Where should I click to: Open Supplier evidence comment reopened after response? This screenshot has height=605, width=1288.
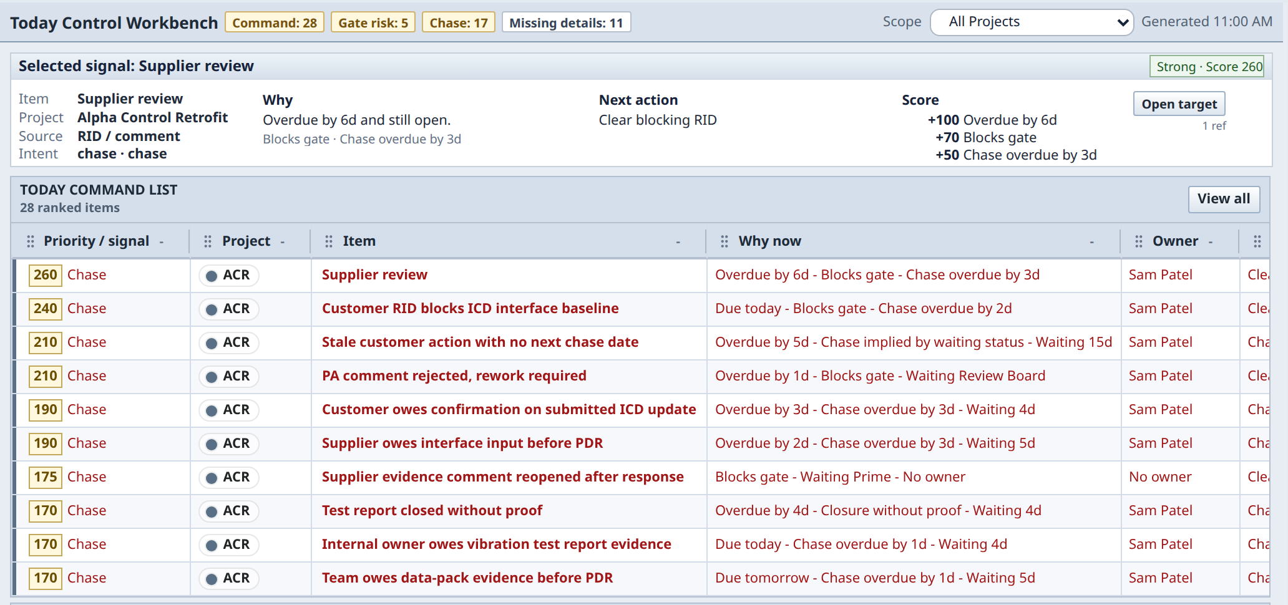(503, 477)
